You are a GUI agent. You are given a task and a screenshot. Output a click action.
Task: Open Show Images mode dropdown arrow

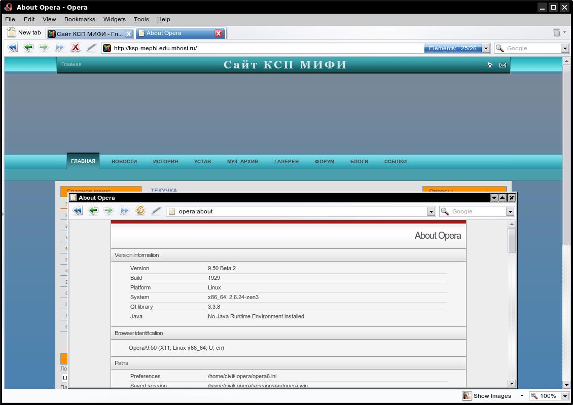tap(522, 396)
